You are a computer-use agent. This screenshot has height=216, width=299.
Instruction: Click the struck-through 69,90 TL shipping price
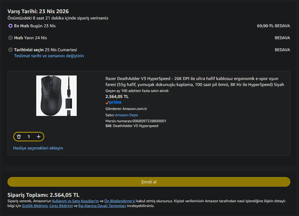(x=265, y=26)
